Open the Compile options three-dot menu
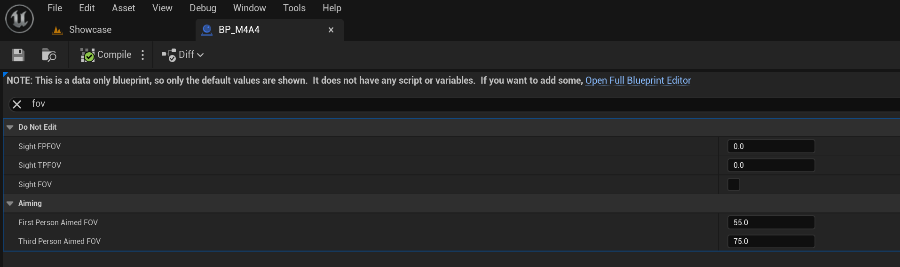The image size is (900, 267). coord(143,55)
